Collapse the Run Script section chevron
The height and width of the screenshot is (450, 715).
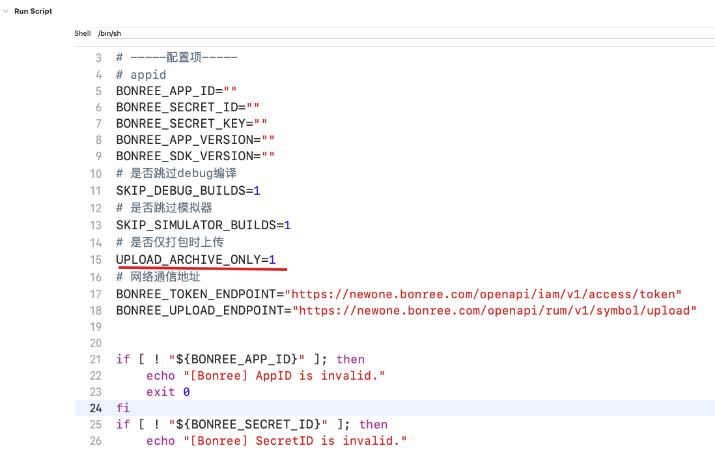(x=6, y=11)
